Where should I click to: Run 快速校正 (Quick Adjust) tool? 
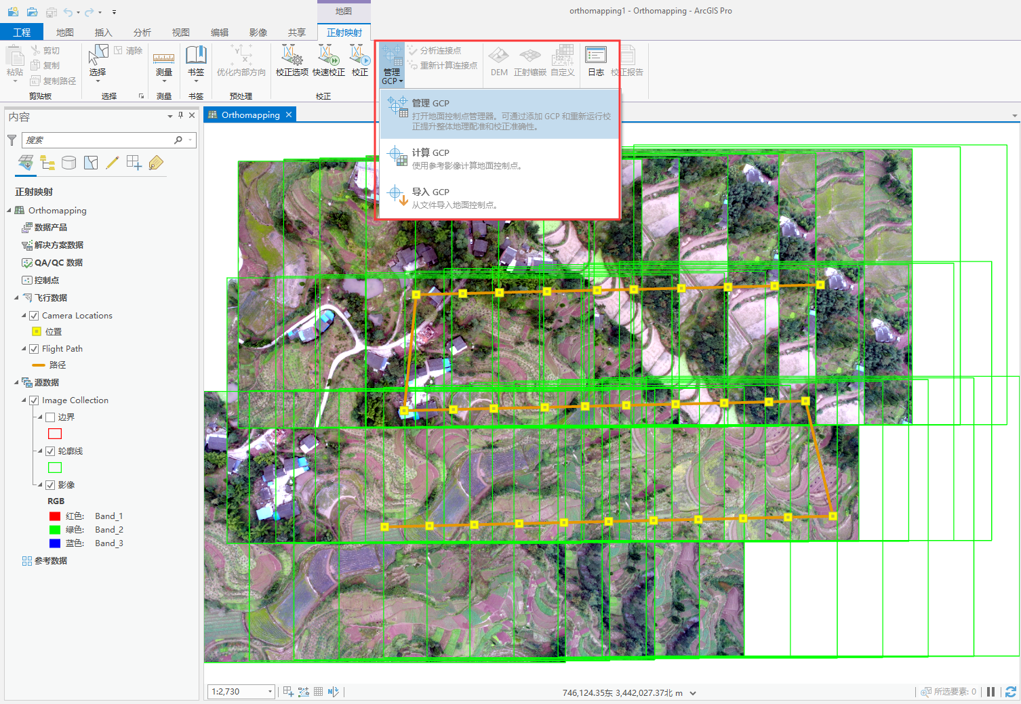pos(327,60)
